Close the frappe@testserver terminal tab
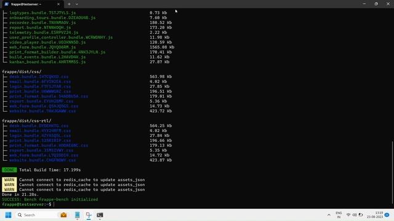 58,4
